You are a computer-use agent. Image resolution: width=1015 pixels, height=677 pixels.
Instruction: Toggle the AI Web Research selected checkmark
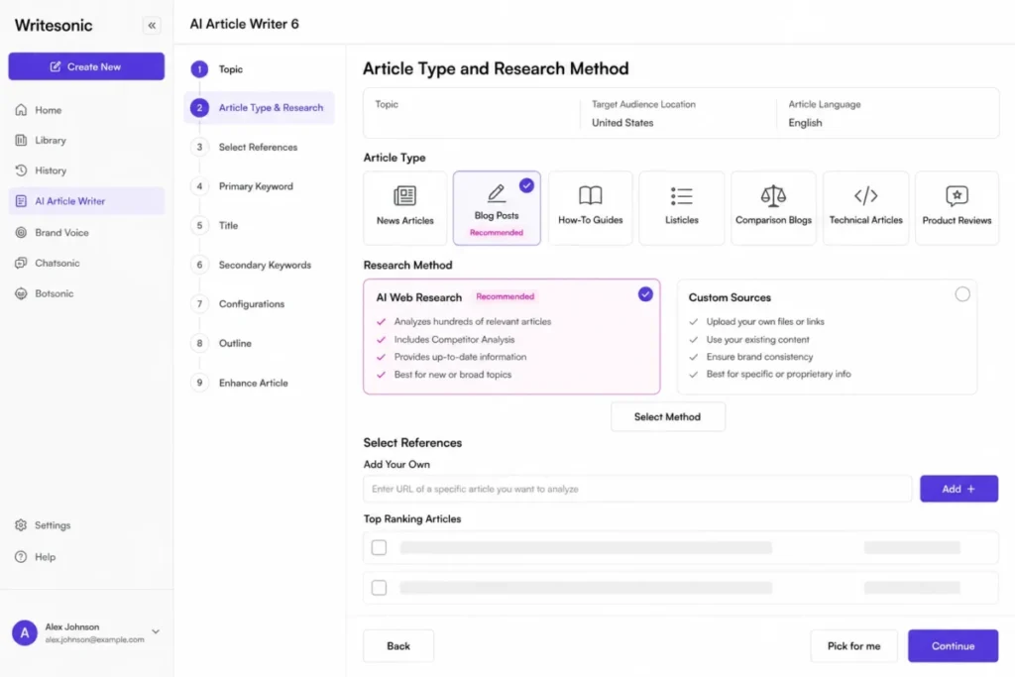645,294
